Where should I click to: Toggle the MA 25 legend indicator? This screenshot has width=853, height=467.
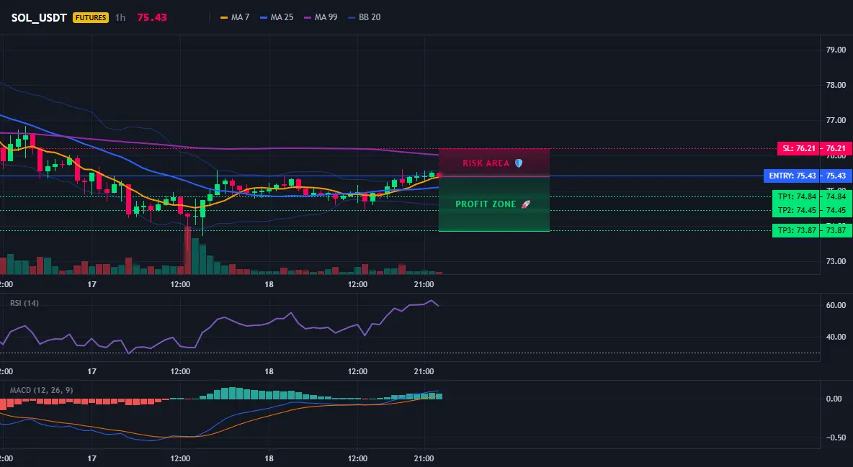[277, 17]
